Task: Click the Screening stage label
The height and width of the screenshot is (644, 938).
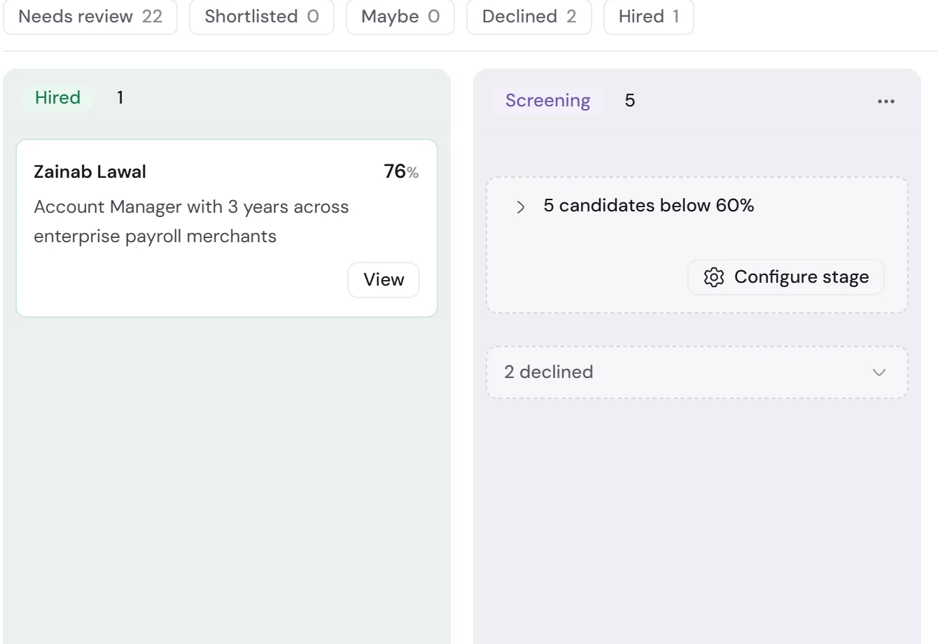Action: pos(548,101)
